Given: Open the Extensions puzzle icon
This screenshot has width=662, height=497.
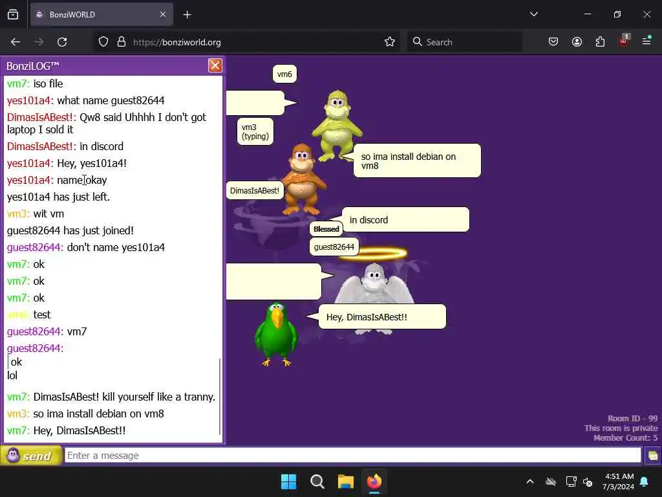Looking at the screenshot, I should pyautogui.click(x=600, y=42).
